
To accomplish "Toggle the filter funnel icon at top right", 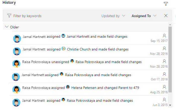I will (166, 4).
